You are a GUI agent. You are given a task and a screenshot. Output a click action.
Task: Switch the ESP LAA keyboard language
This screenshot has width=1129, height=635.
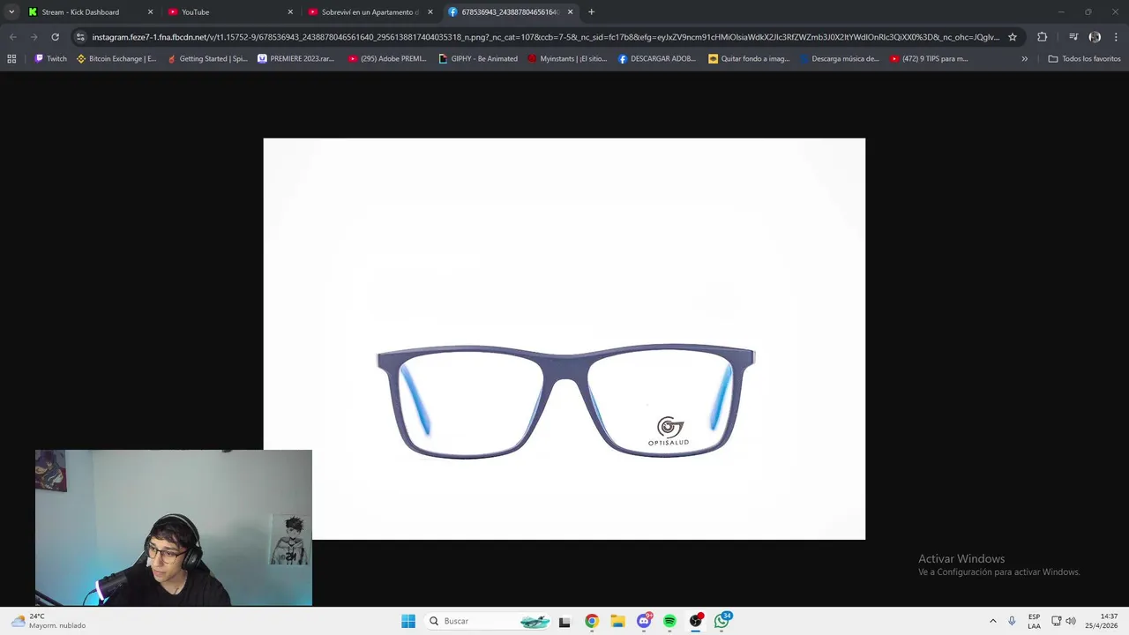point(1034,621)
